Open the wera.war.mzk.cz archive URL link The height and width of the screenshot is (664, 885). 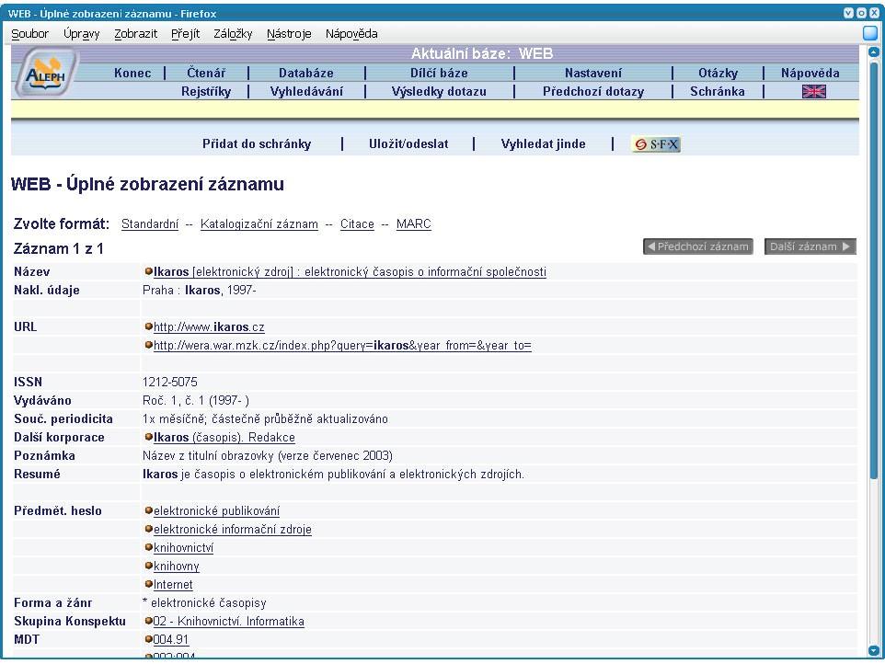pyautogui.click(x=342, y=345)
